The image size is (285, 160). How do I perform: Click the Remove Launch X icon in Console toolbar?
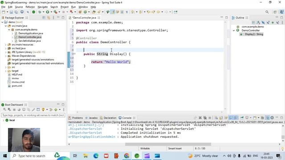(x=200, y=118)
